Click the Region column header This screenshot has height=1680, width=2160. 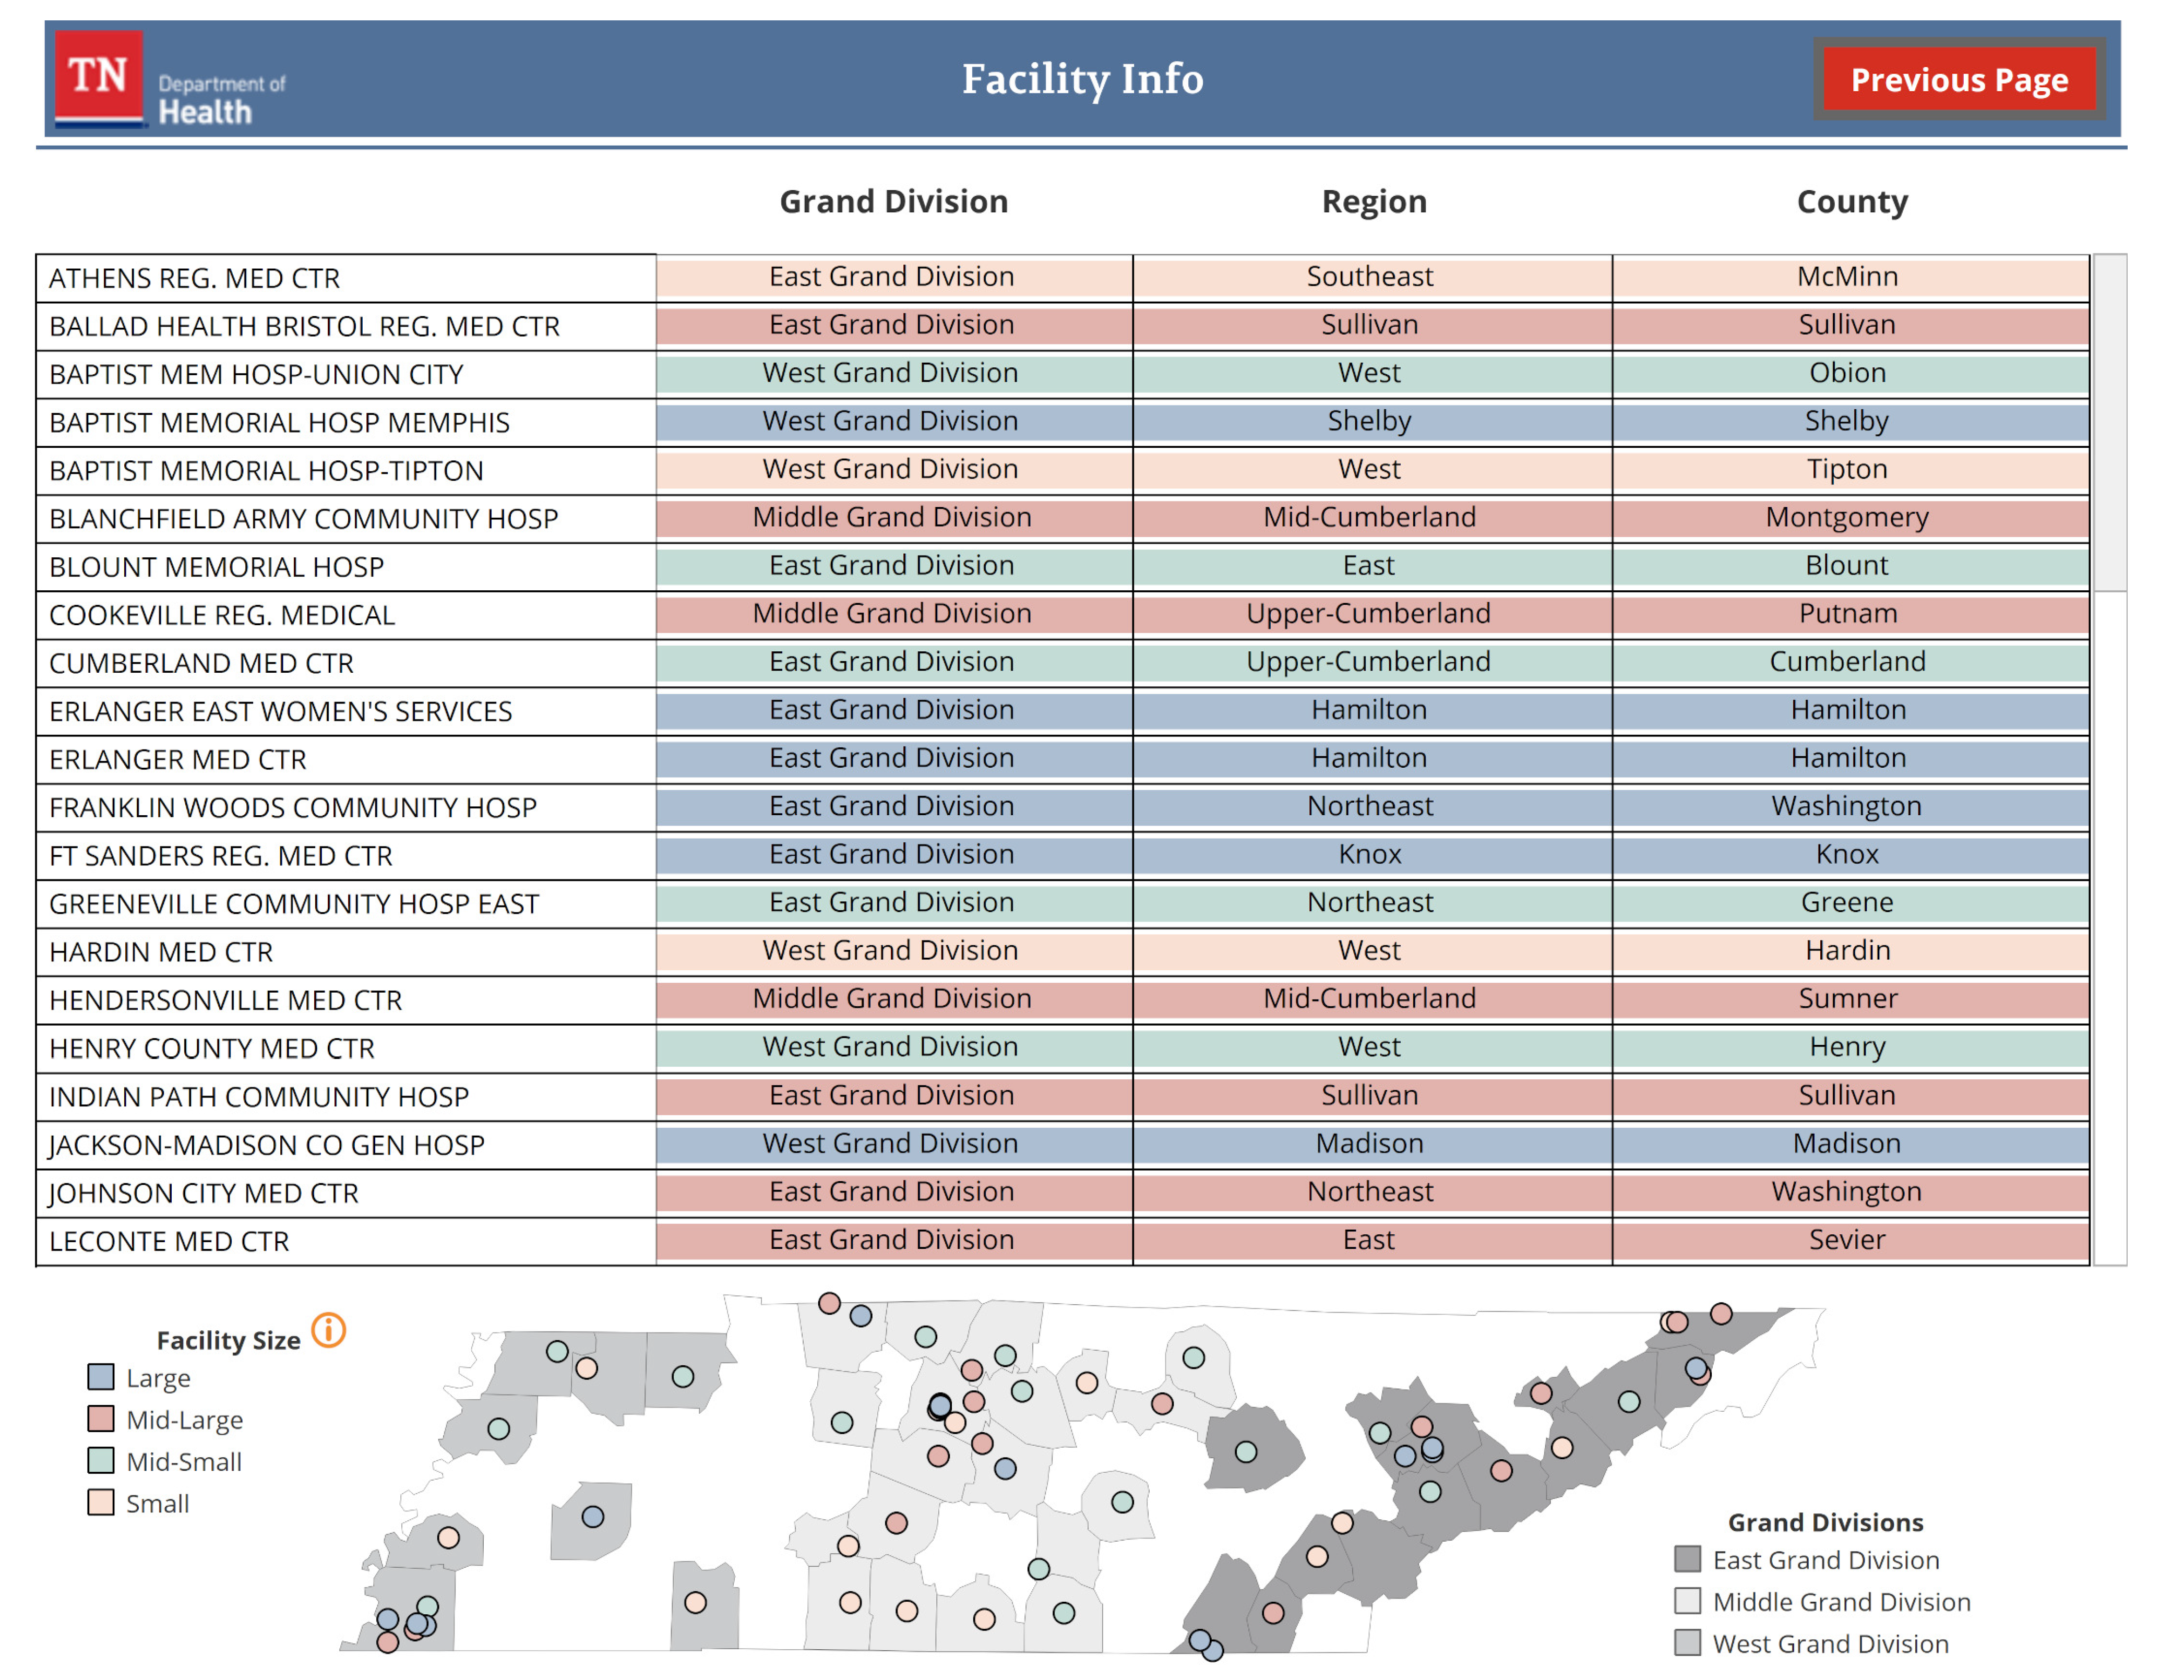click(1374, 202)
